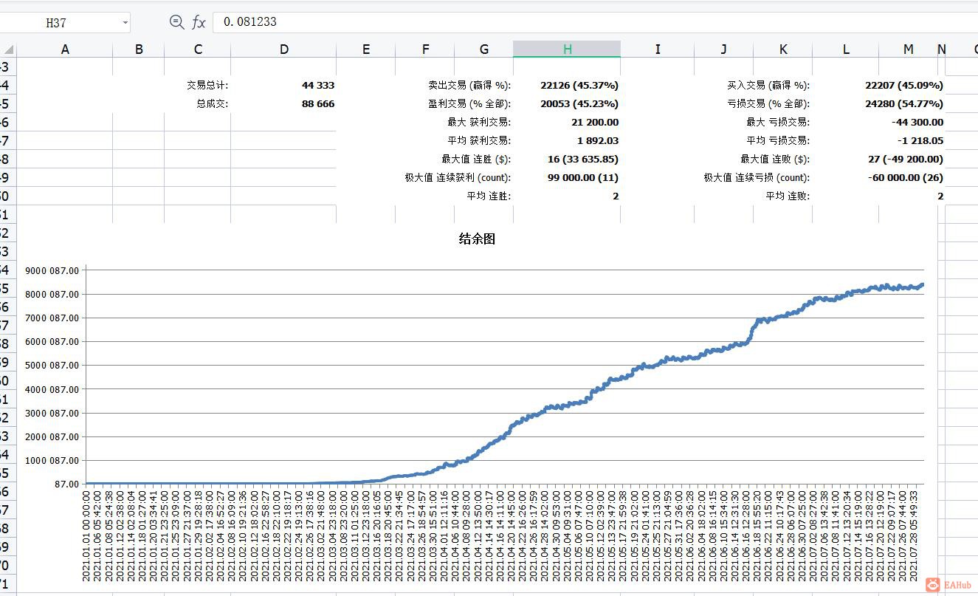Click the cell value 44 333
978x596 pixels.
coord(318,86)
